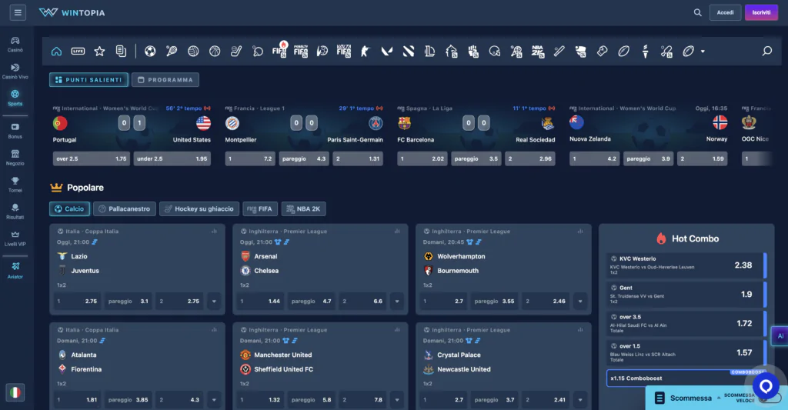Image resolution: width=788 pixels, height=410 pixels.
Task: Click the Accedi login button
Action: 725,12
